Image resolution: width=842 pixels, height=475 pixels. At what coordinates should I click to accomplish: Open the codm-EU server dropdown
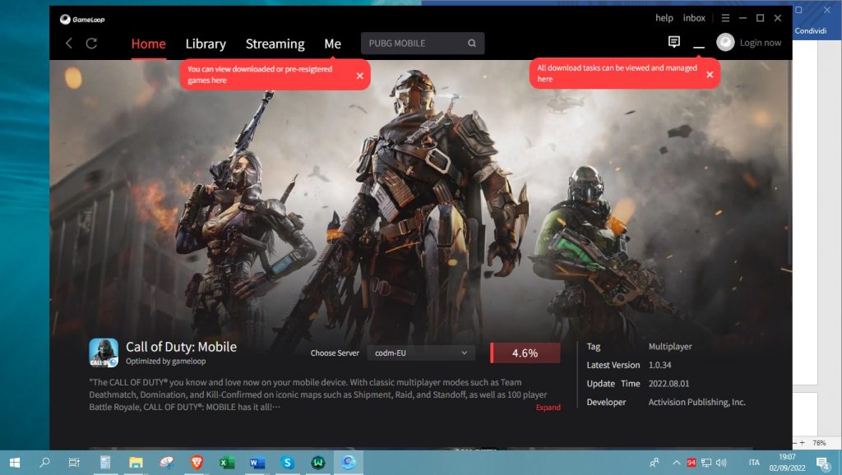(420, 352)
